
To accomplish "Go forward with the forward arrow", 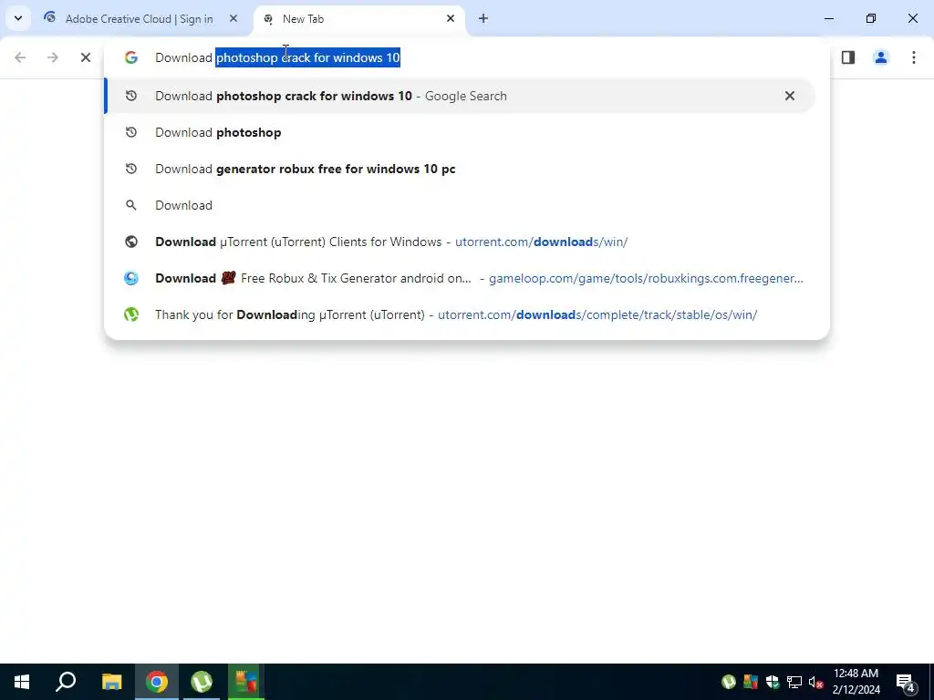I will coord(52,57).
